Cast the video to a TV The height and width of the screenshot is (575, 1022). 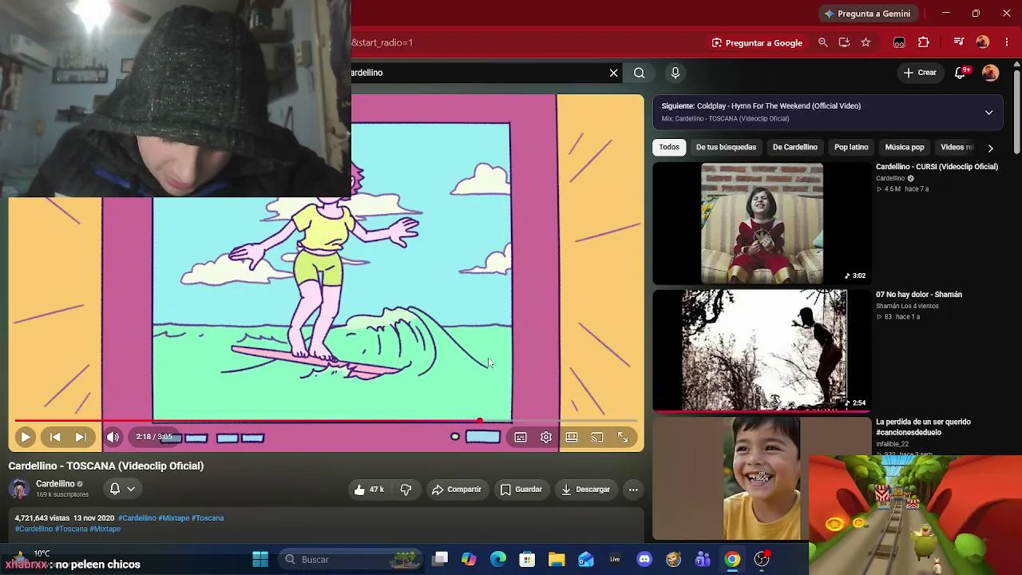click(597, 437)
